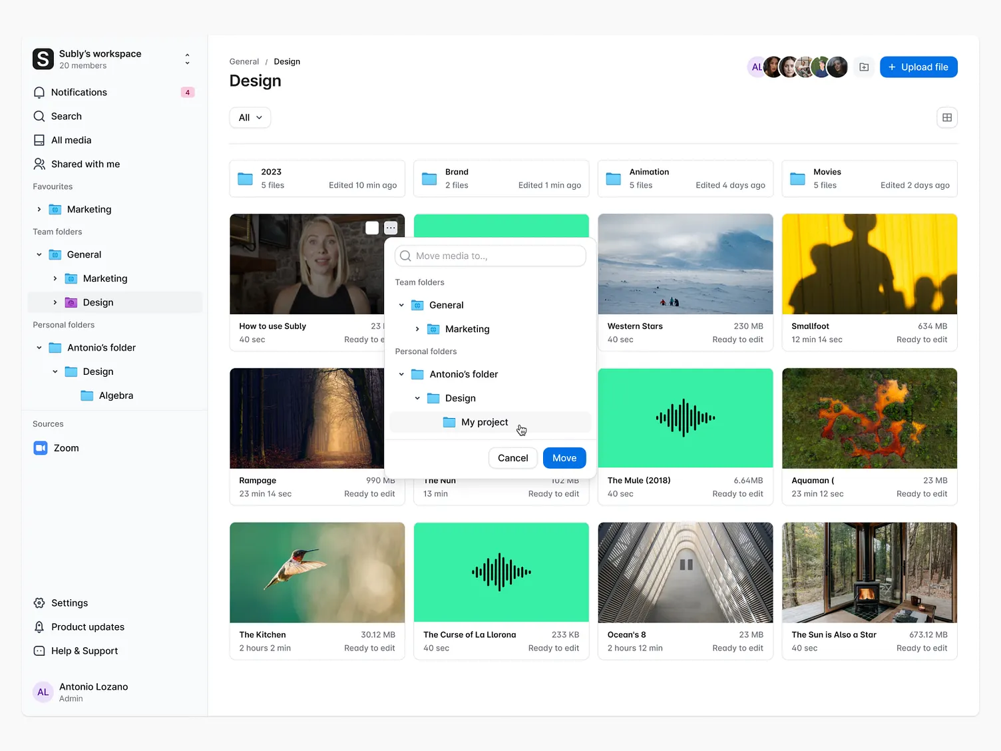Click the Move media to search field
This screenshot has height=751, width=1001.
(490, 256)
